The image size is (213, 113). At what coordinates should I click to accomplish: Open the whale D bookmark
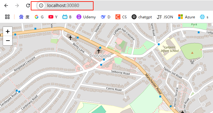[x=105, y=17]
